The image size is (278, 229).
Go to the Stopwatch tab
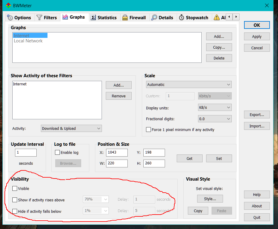point(194,17)
